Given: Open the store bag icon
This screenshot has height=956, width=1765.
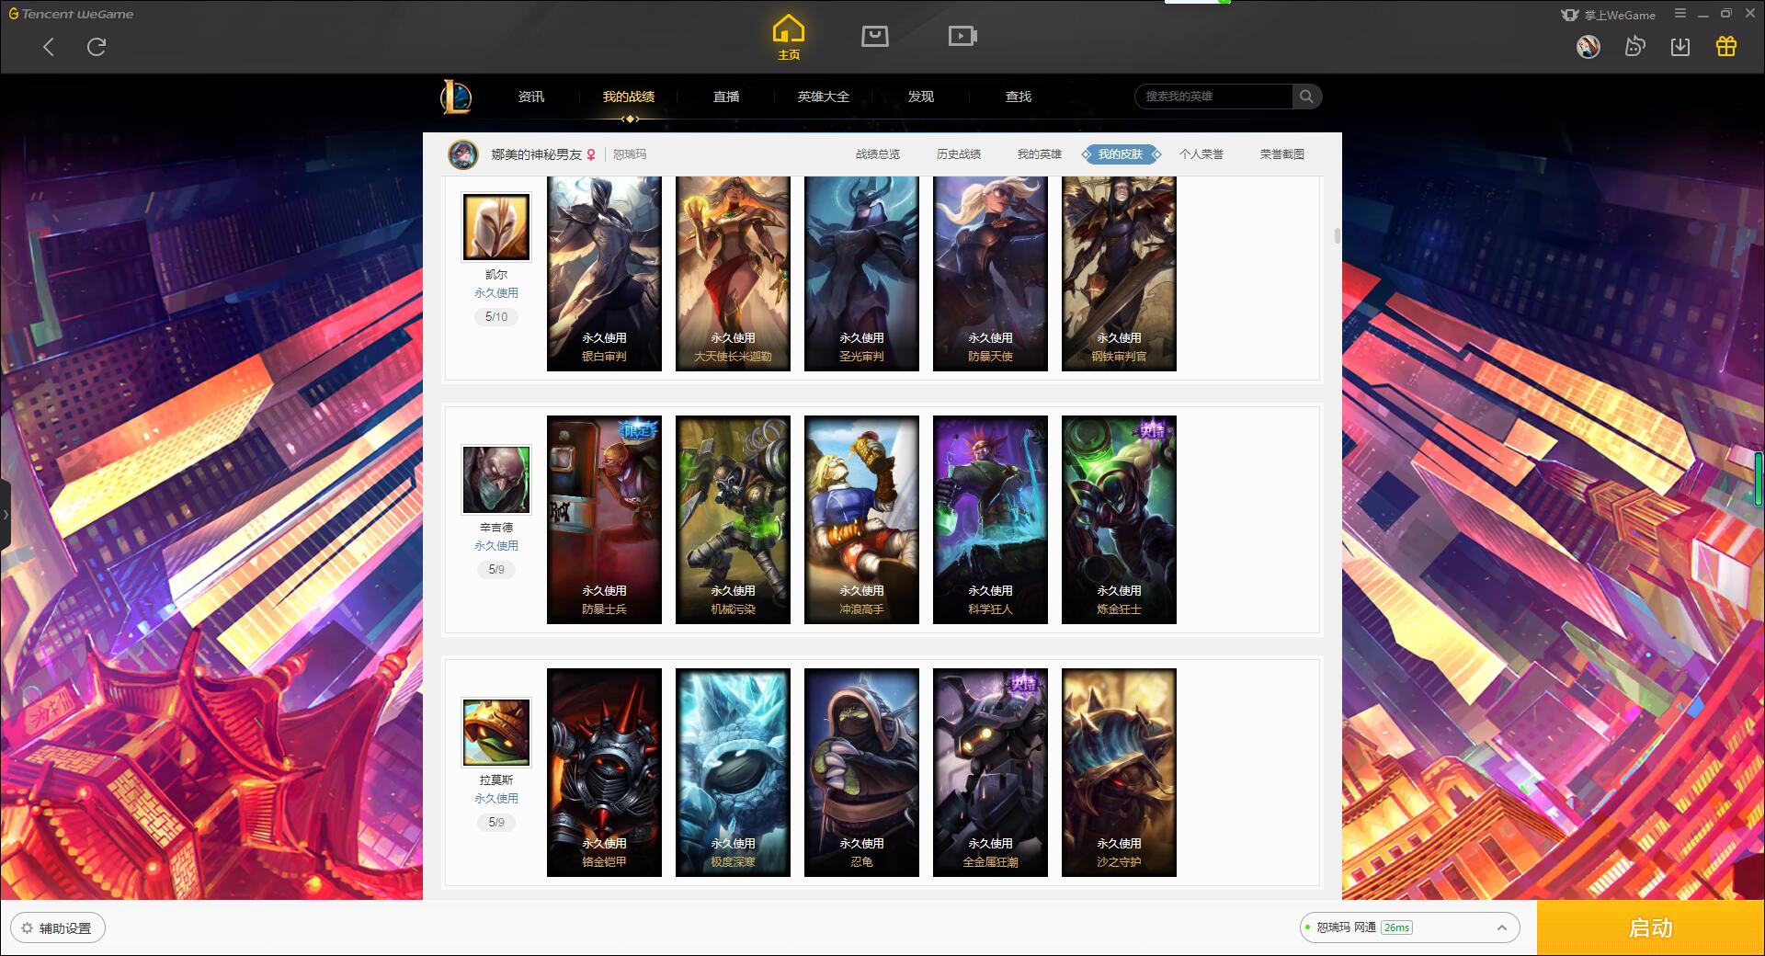Looking at the screenshot, I should click(874, 36).
